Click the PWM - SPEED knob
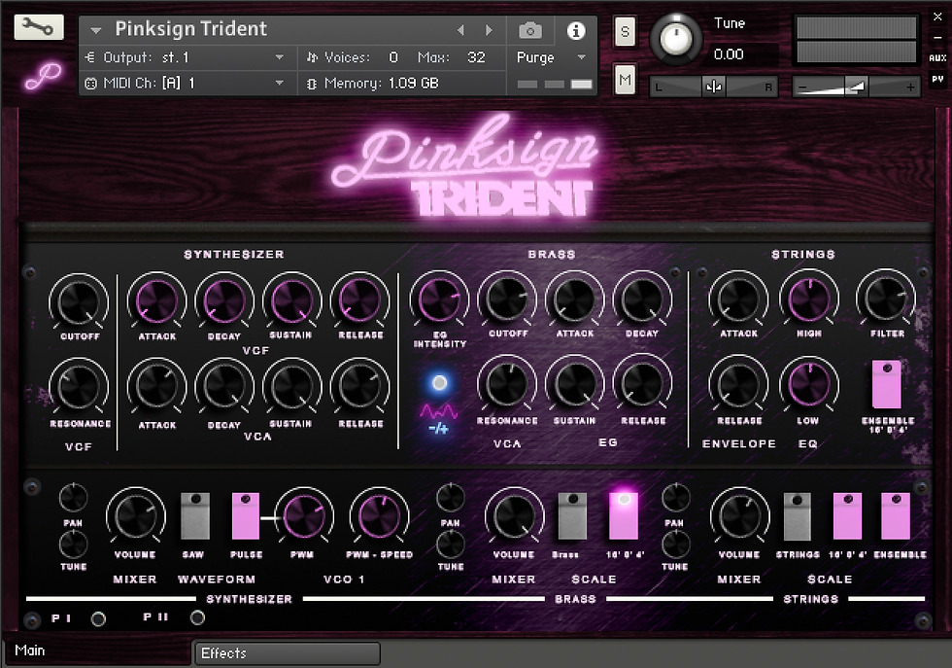Viewport: 952px width, 668px height. [x=379, y=516]
